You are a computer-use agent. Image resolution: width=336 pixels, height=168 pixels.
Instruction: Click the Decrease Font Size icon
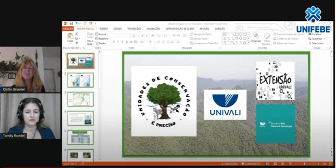(147, 36)
